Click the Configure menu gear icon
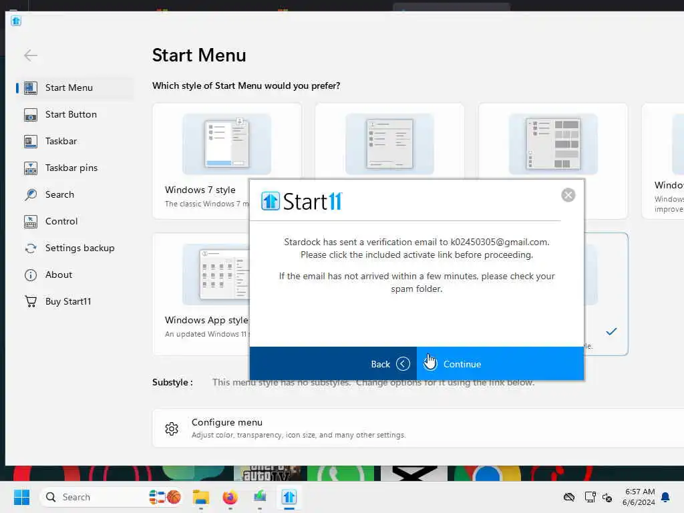Screen dimensions: 684x513 click(x=172, y=429)
